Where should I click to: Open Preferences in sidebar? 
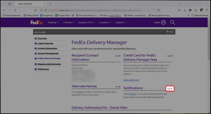pos(43,69)
